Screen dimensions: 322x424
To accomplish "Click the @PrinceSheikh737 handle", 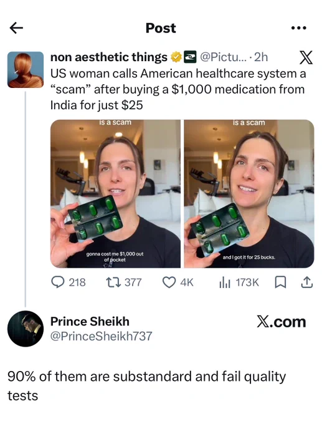I will tap(102, 336).
